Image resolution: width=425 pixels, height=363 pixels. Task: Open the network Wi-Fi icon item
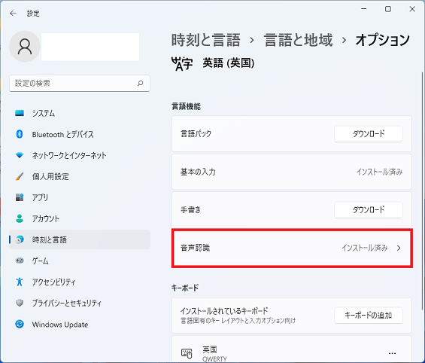20,155
